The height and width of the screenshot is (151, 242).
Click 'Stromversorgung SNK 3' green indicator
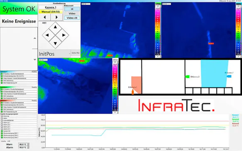(2, 137)
